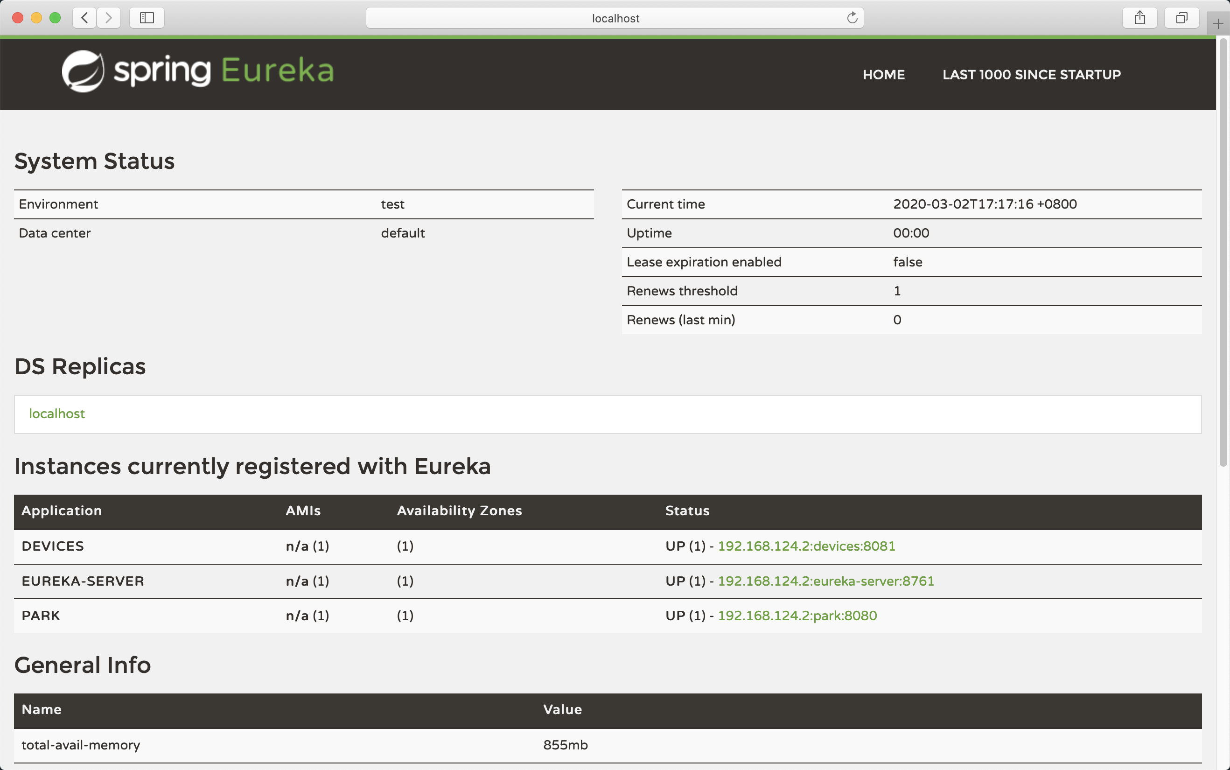
Task: Click the Status column header
Action: point(687,511)
